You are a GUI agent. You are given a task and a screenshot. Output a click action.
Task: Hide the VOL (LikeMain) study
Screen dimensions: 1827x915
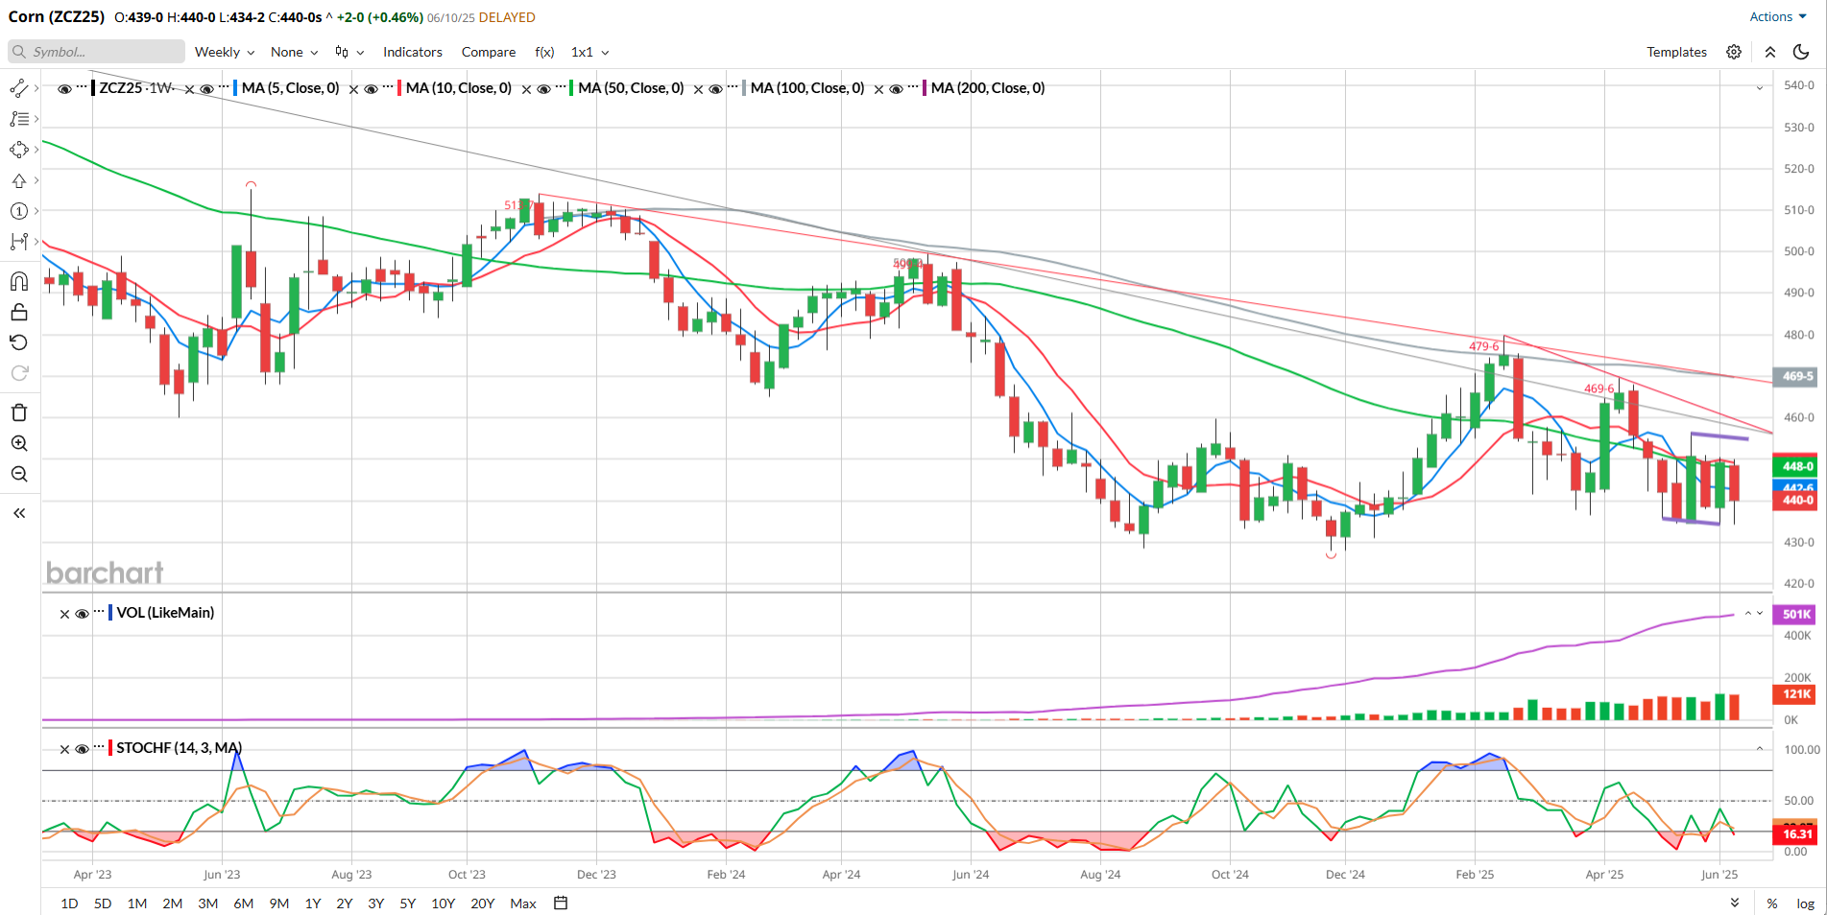click(82, 614)
